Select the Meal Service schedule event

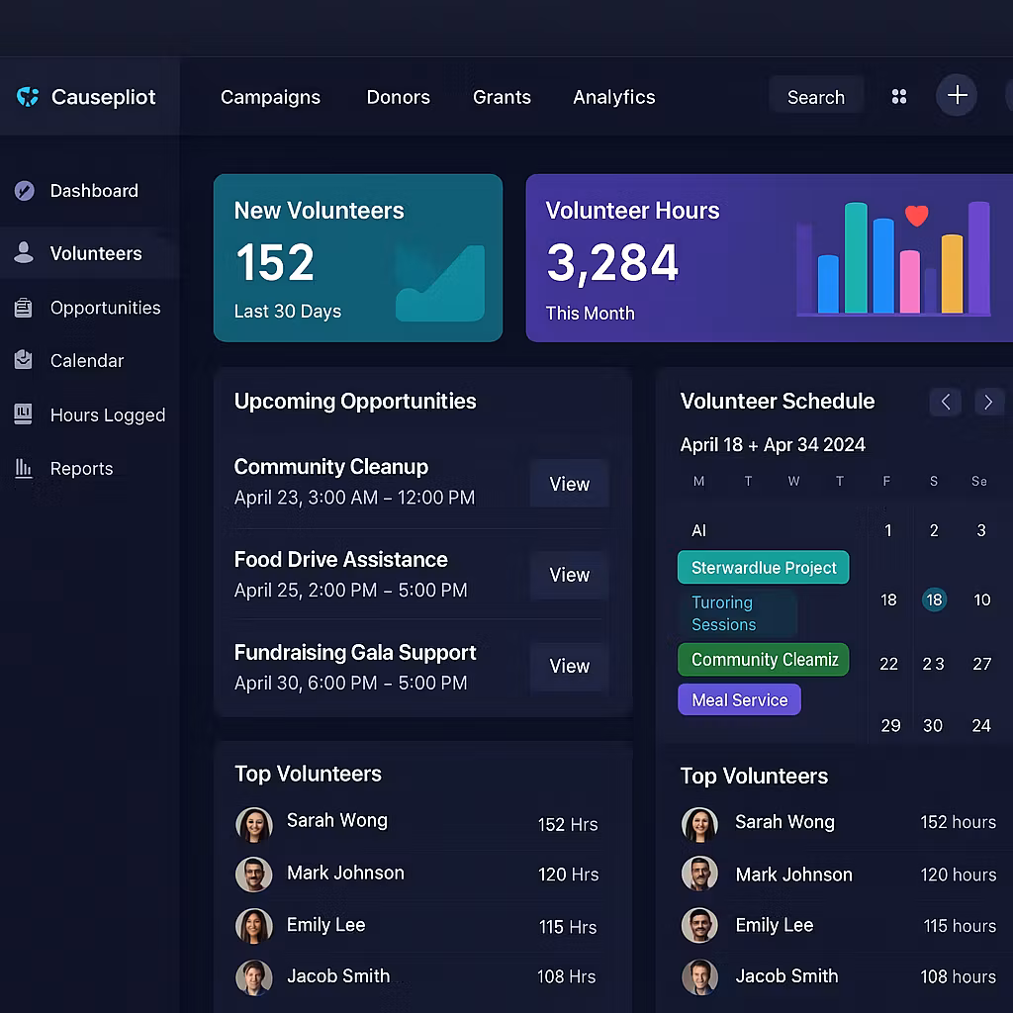pyautogui.click(x=739, y=700)
